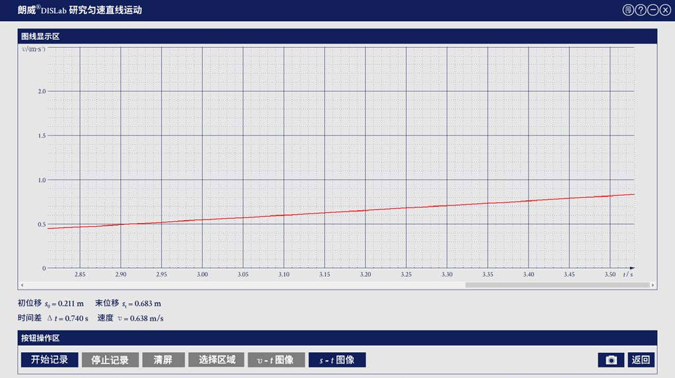The height and width of the screenshot is (378, 675).
Task: Click the 末位移 0.683 m readout
Action: coord(128,303)
